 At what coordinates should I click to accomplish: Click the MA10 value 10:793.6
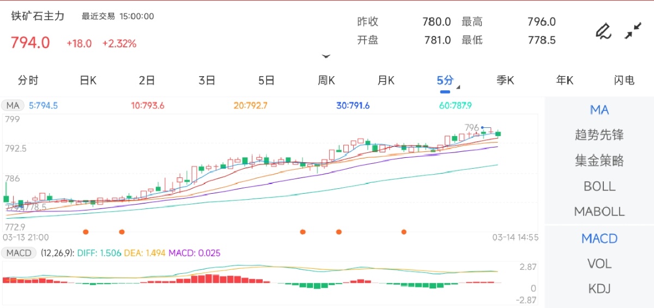click(148, 106)
